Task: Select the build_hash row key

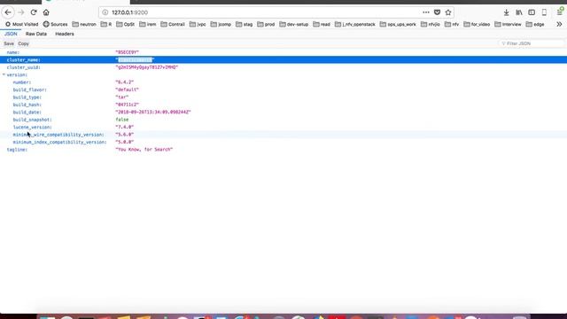Action: tap(27, 105)
